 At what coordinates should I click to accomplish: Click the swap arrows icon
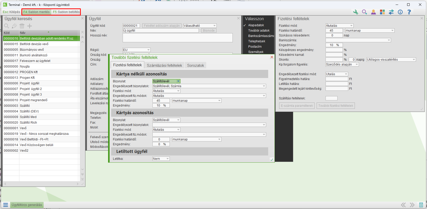(x=391, y=12)
